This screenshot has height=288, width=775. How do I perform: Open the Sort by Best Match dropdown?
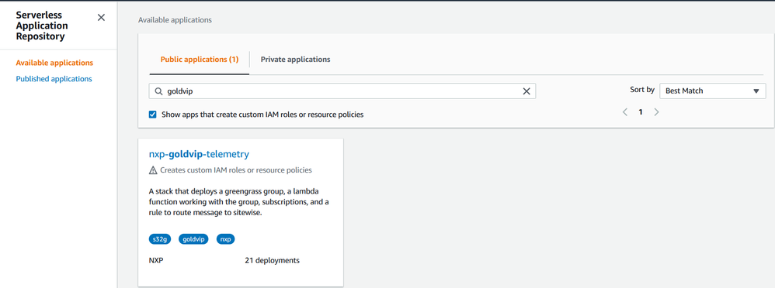pos(713,91)
